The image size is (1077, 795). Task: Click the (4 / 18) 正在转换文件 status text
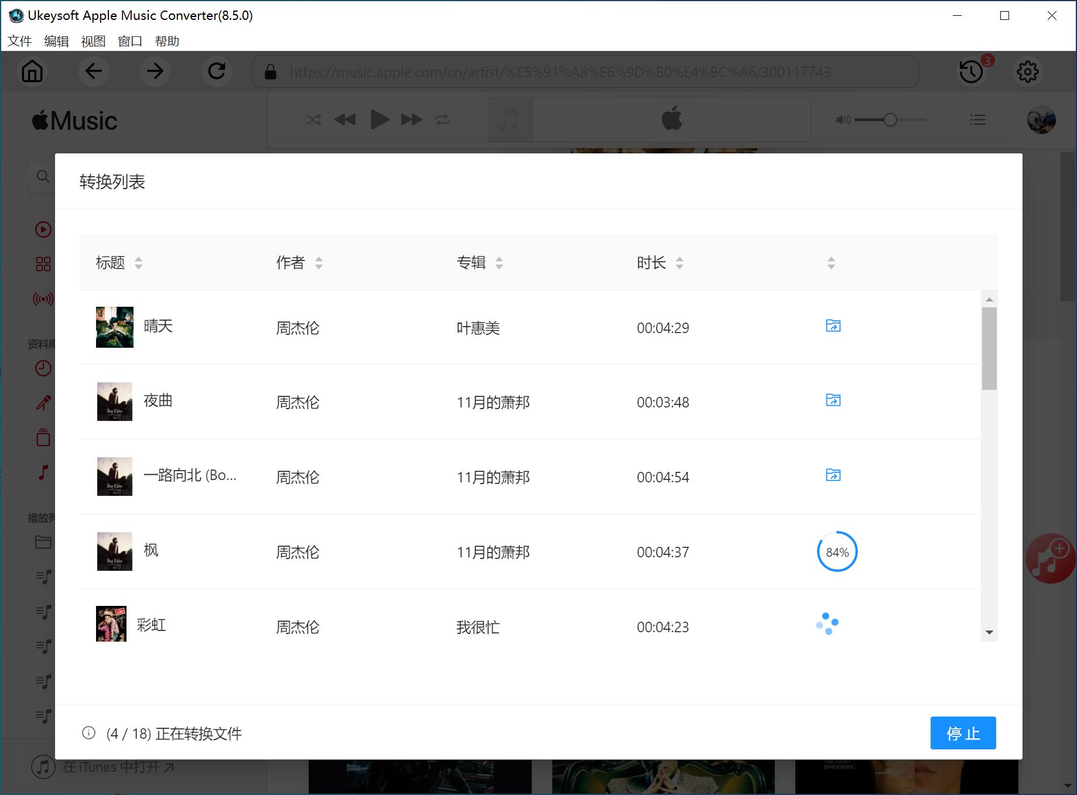pyautogui.click(x=174, y=734)
